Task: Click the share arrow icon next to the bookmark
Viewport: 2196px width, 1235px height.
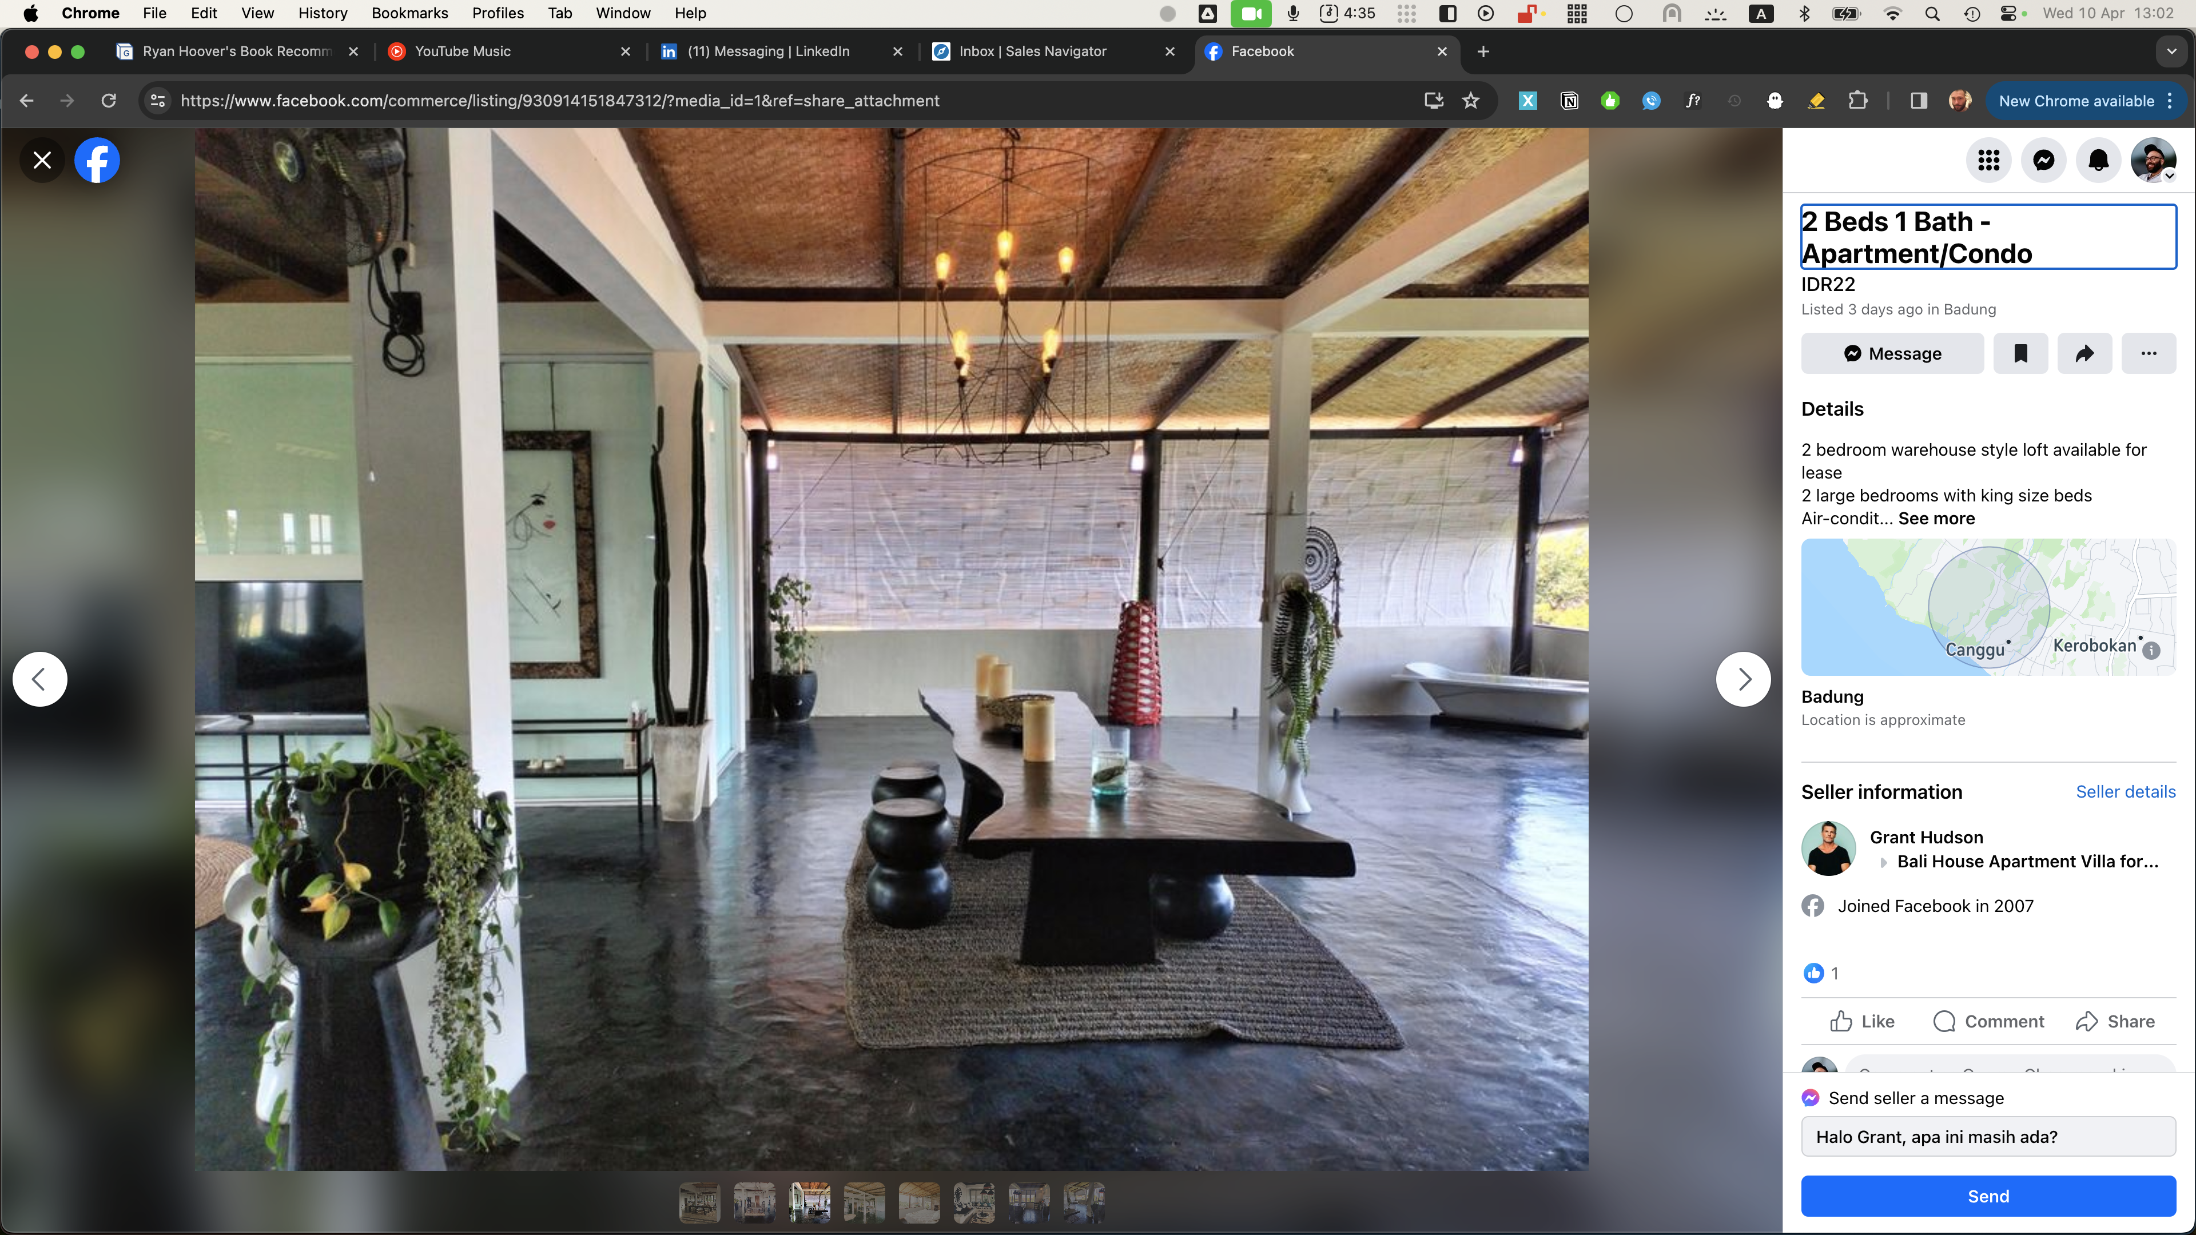Action: tap(2084, 354)
